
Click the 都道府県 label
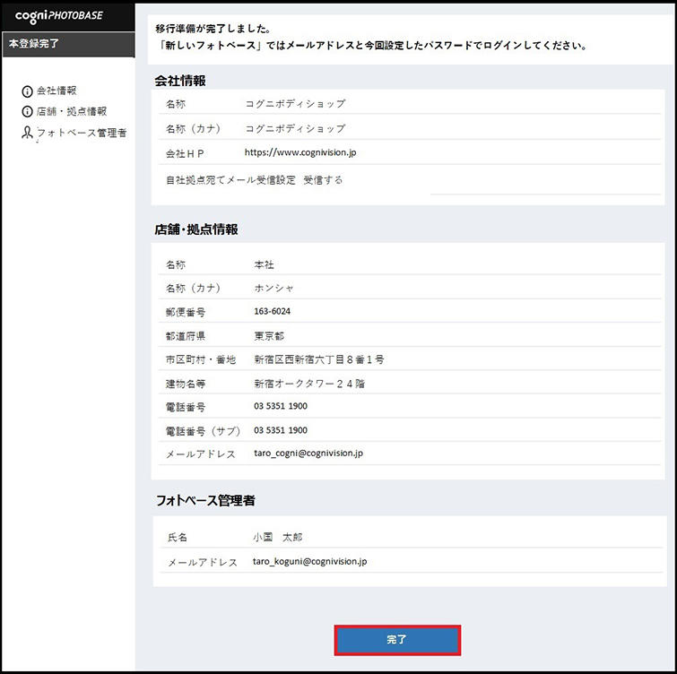[x=186, y=336]
